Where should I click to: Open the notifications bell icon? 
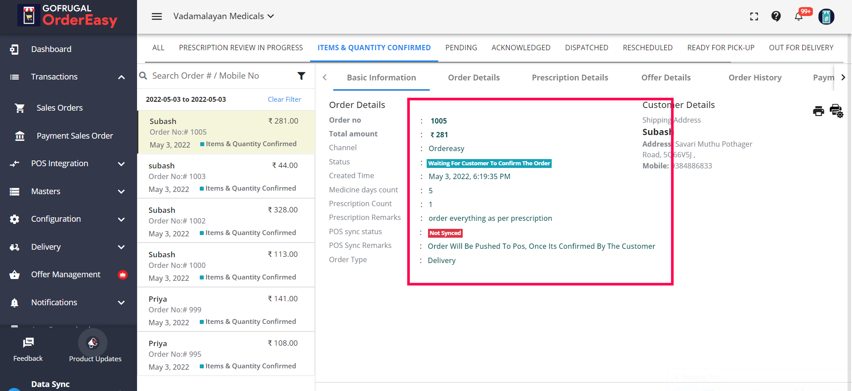click(799, 16)
